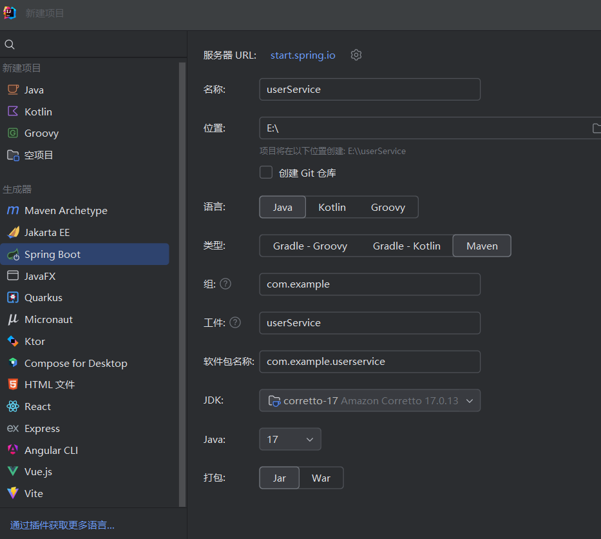Open 通过插件获取更多语言 link
Screen dimensions: 601x539
point(62,525)
